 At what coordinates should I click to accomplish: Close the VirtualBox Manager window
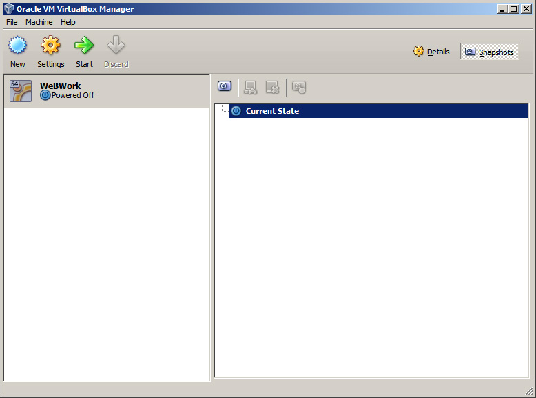526,9
